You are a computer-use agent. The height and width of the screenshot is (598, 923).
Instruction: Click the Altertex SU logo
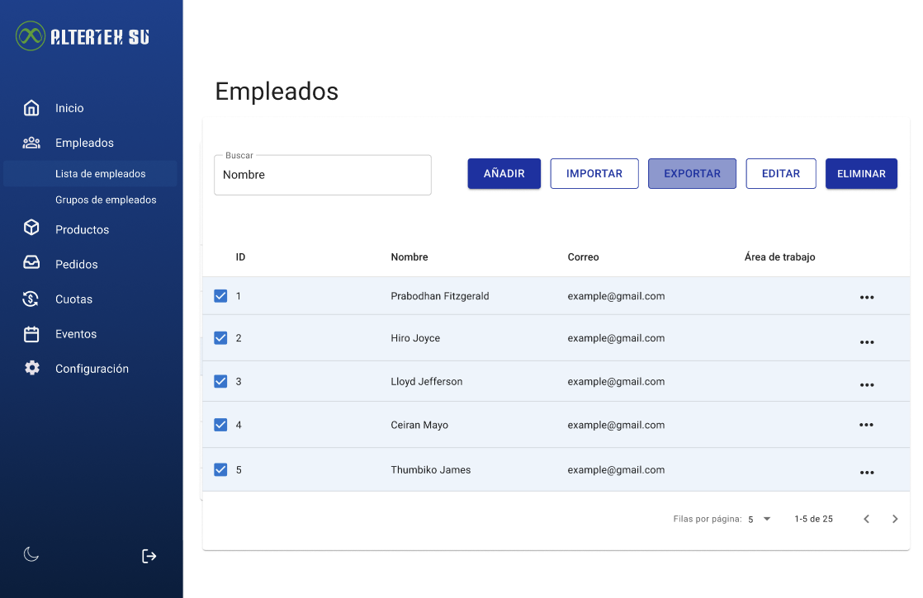83,36
